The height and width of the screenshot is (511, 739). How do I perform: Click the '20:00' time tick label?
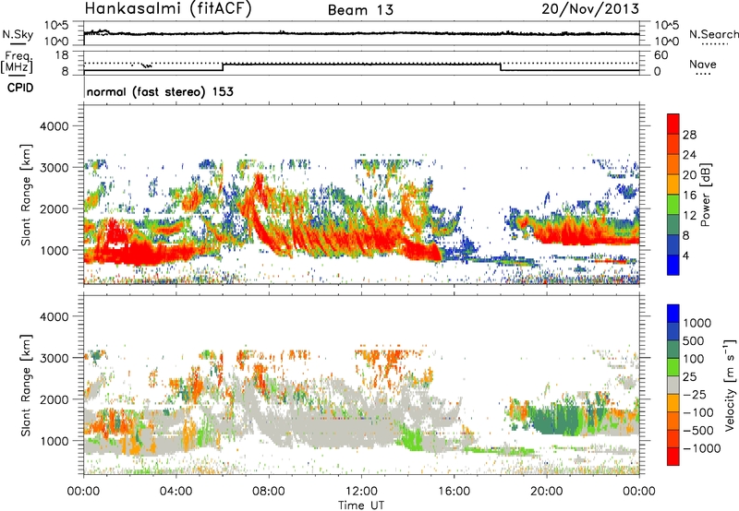[x=547, y=492]
